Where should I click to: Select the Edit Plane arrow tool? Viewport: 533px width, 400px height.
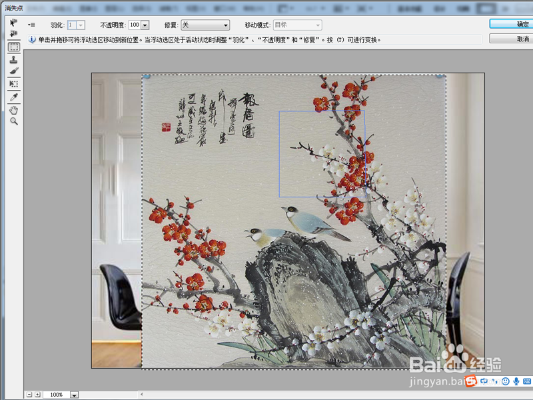[13, 23]
